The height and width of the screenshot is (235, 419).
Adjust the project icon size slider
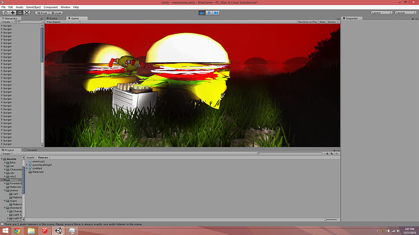tap(331, 220)
